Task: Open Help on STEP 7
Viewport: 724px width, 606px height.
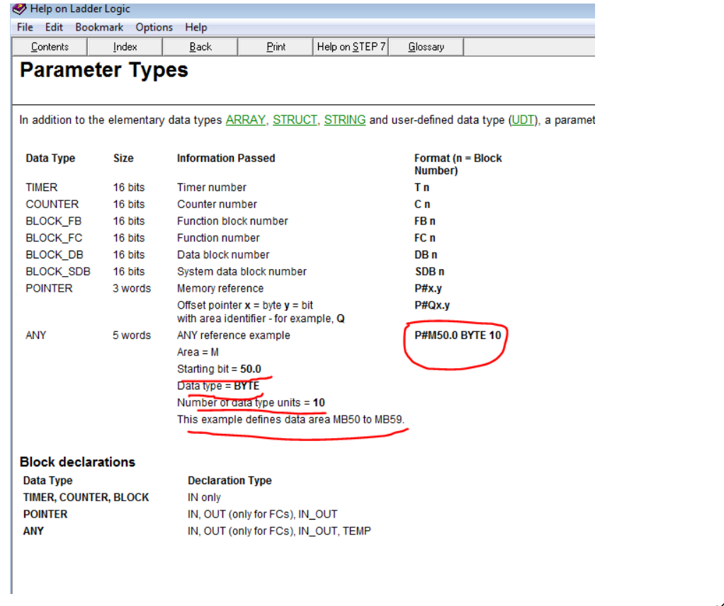Action: tap(351, 47)
